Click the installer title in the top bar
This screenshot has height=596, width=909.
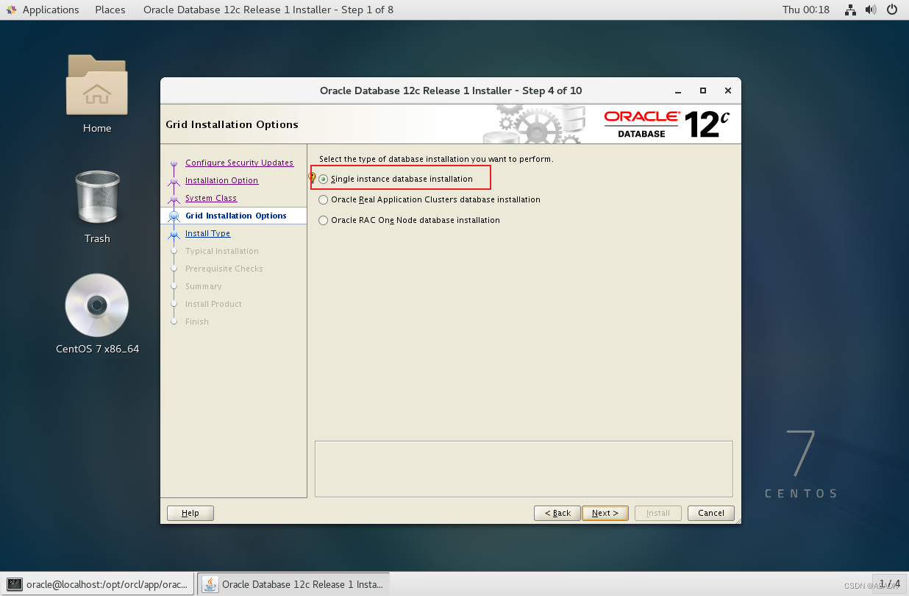268,10
